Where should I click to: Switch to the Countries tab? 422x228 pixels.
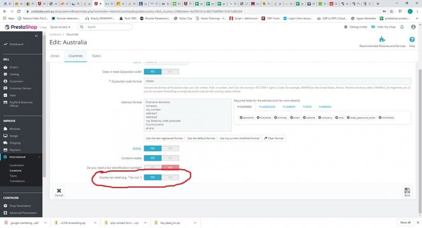click(76, 56)
